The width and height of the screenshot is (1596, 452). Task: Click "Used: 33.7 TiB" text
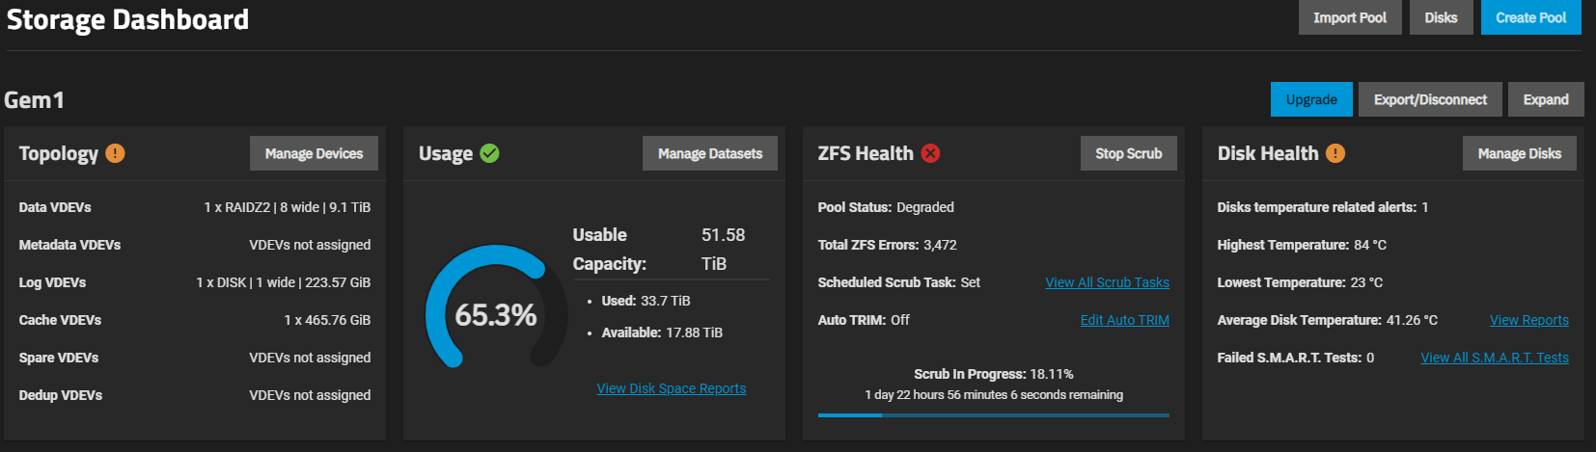(x=646, y=301)
